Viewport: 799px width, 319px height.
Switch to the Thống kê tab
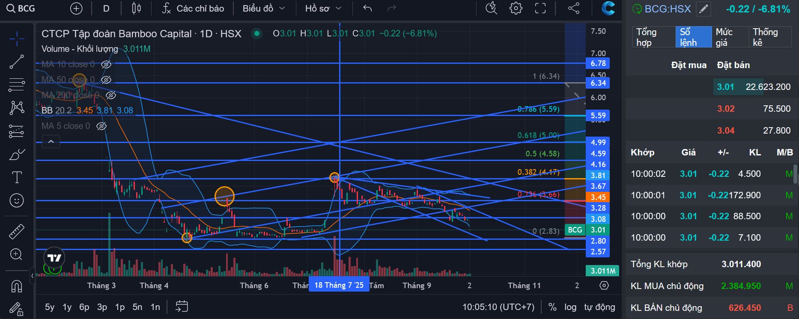click(x=770, y=37)
